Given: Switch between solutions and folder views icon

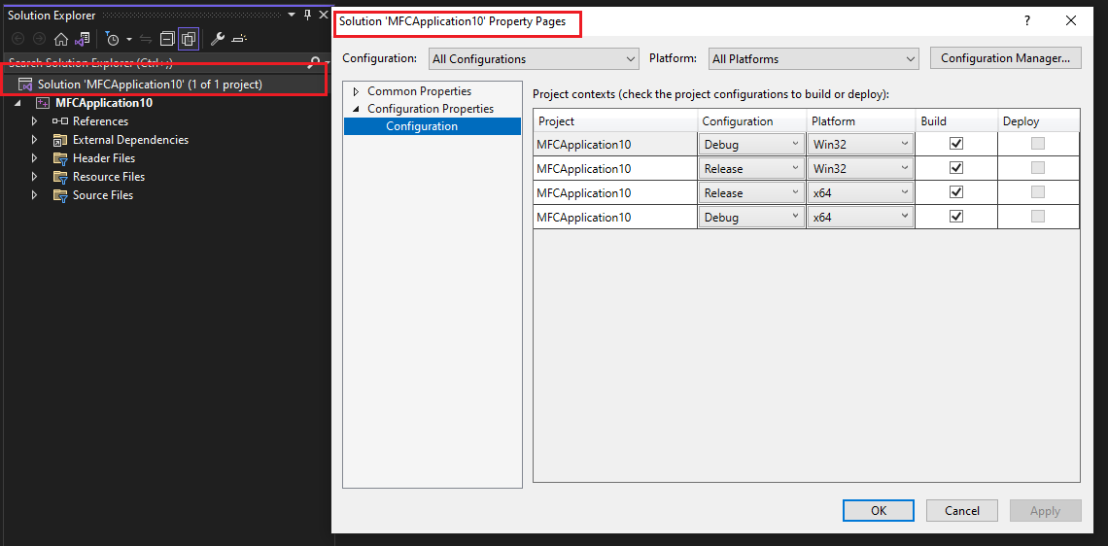Looking at the screenshot, I should (x=83, y=39).
